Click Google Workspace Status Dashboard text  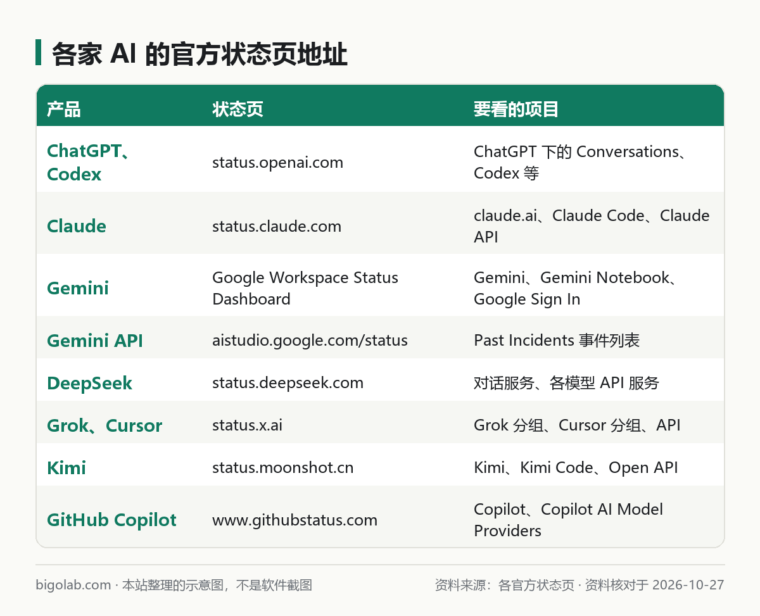click(x=305, y=288)
